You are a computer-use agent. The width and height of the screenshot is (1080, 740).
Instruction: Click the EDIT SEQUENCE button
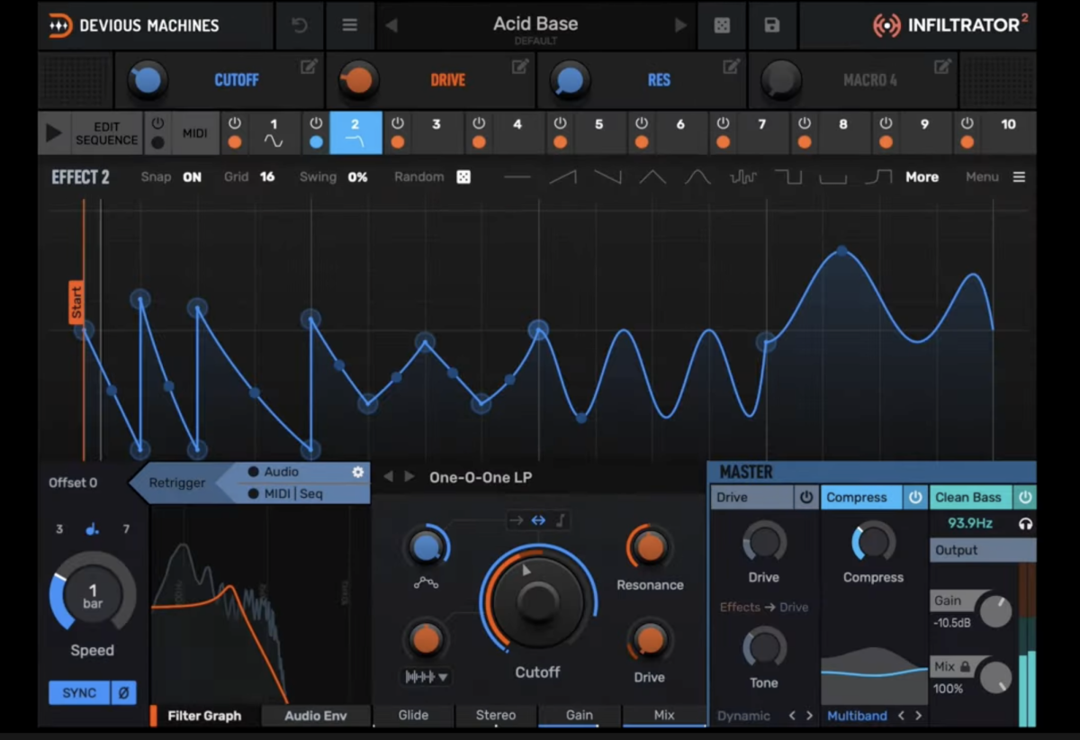point(106,133)
